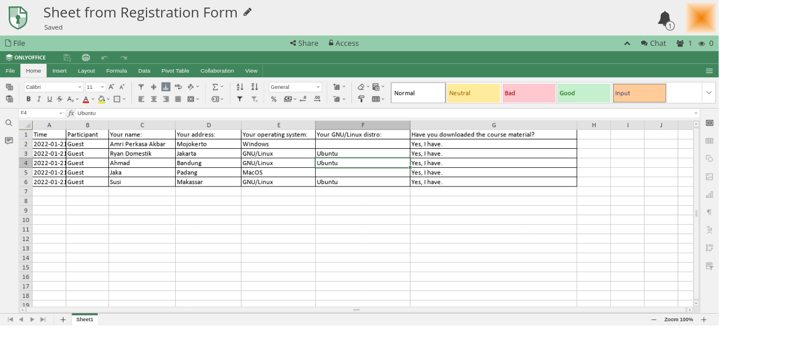Switch to the Insert tab
The image size is (794, 359).
pyautogui.click(x=59, y=71)
